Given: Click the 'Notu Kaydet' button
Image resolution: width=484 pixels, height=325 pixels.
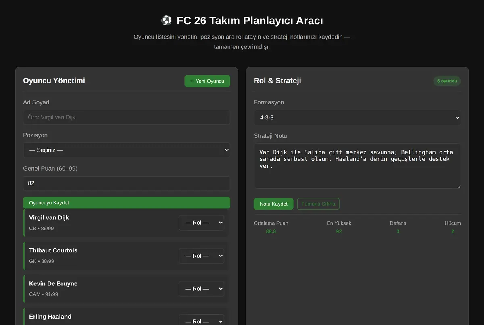Looking at the screenshot, I should point(273,204).
